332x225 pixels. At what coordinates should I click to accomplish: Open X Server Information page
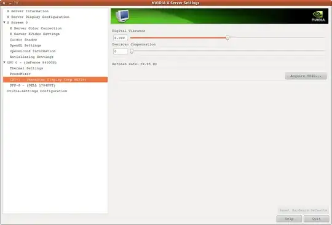click(28, 11)
